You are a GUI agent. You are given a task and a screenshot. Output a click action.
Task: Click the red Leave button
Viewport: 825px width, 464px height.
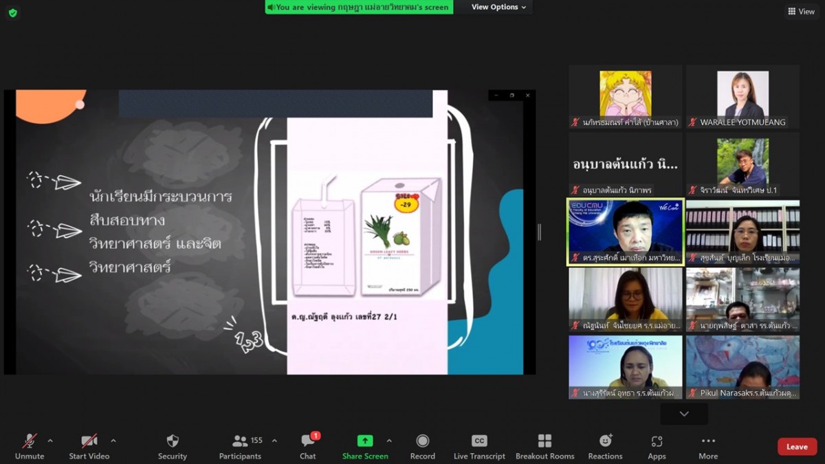[x=797, y=447]
